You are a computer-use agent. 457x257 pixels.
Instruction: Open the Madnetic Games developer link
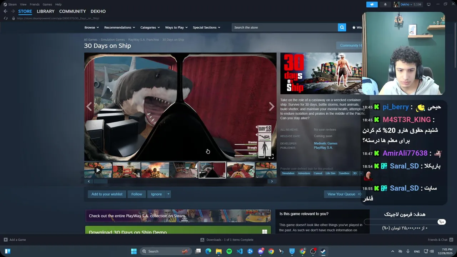pyautogui.click(x=326, y=143)
